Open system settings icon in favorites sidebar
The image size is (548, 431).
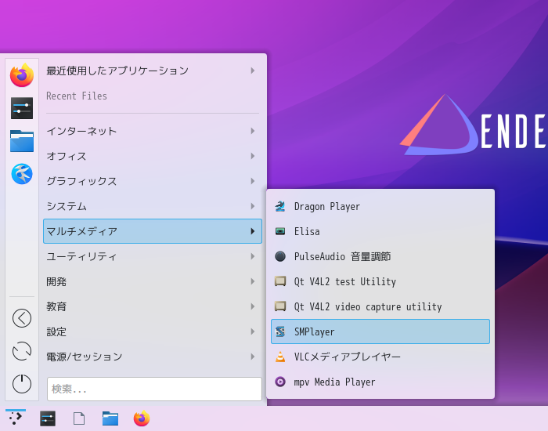[22, 108]
